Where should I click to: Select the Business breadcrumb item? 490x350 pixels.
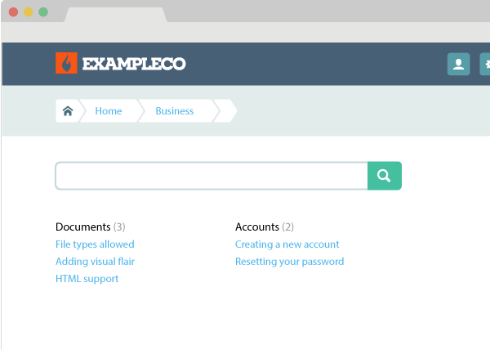[175, 111]
